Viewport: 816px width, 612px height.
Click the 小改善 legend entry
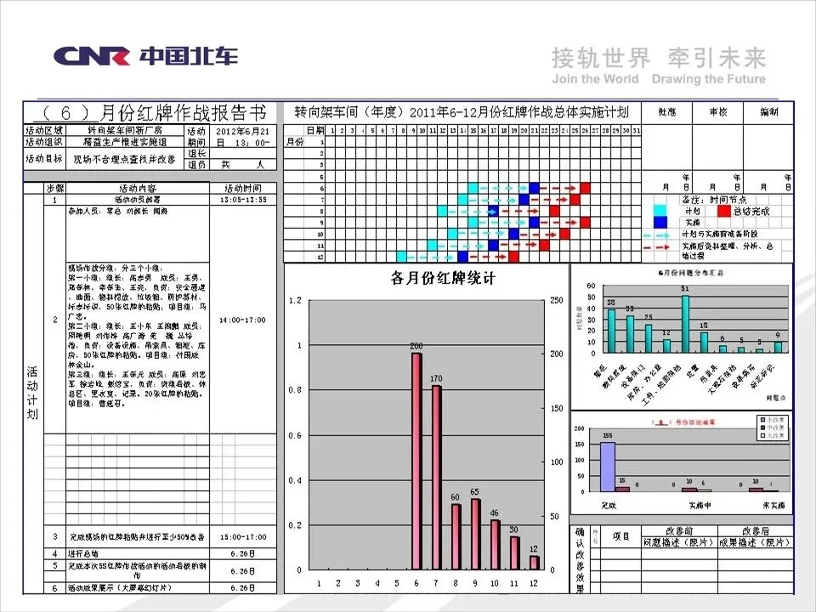click(773, 419)
